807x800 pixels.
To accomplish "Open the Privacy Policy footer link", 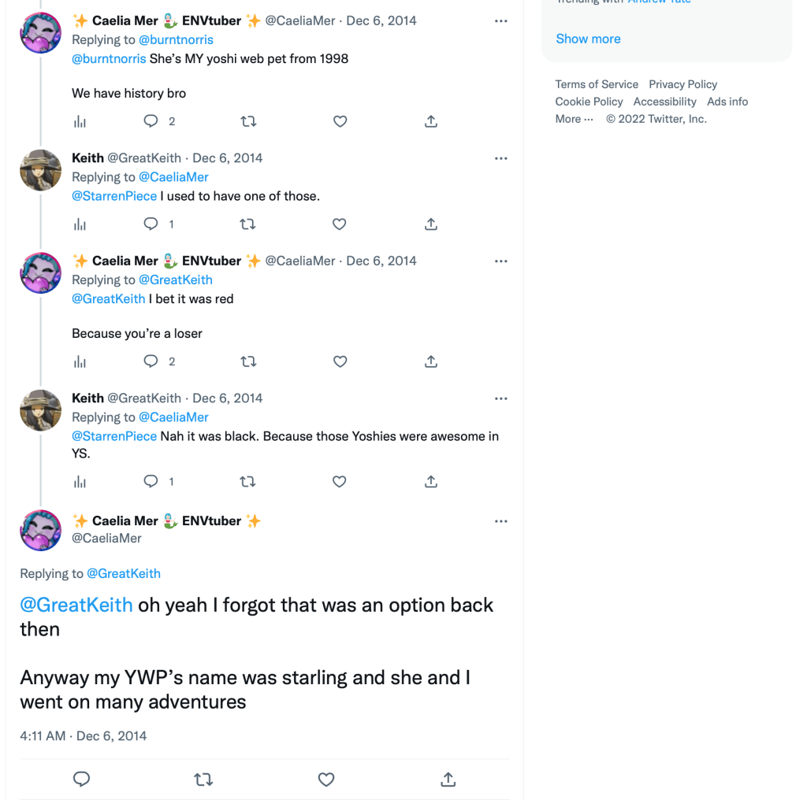I will pos(682,84).
